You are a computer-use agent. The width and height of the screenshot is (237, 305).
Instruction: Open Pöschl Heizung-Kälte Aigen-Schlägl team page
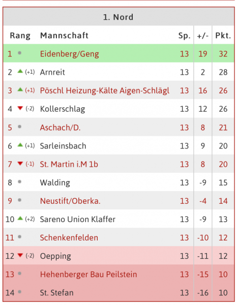click(105, 90)
